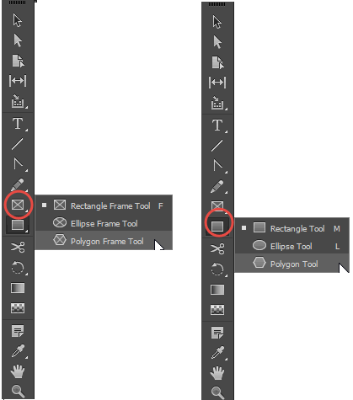
Task: Select the Gradient Swatch tool in left toolbar
Action: coord(18,288)
